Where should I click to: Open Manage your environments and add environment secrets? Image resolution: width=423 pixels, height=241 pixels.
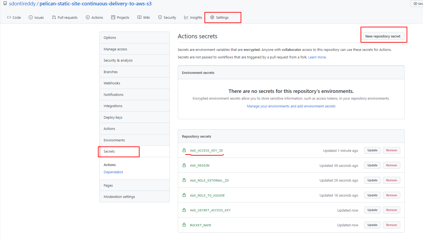291,106
